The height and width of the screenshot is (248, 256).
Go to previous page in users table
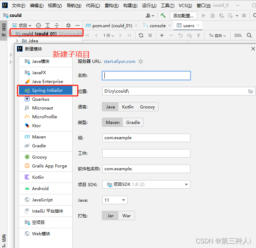(96, 35)
